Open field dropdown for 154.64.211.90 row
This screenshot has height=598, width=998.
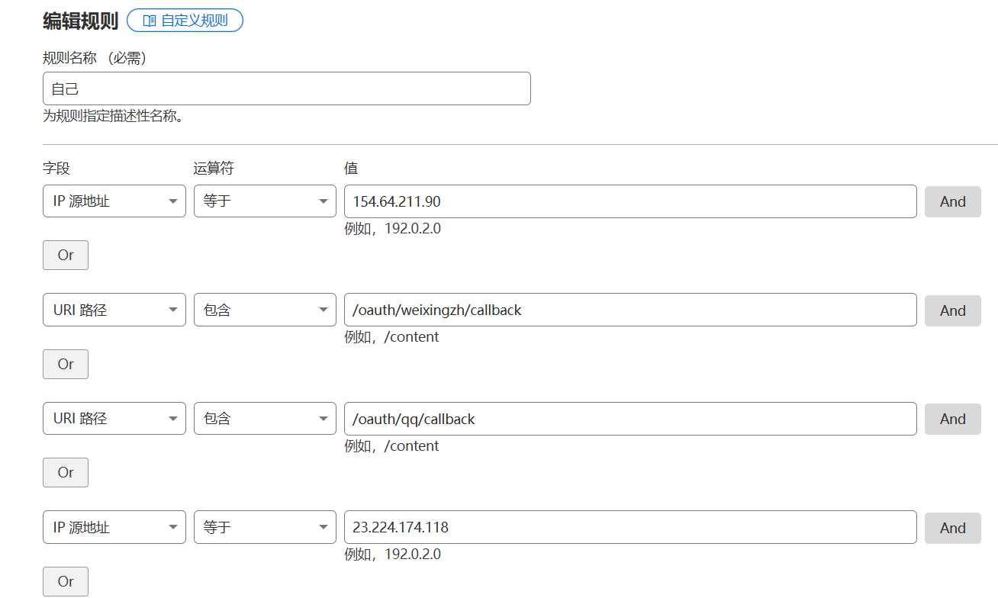click(x=114, y=201)
